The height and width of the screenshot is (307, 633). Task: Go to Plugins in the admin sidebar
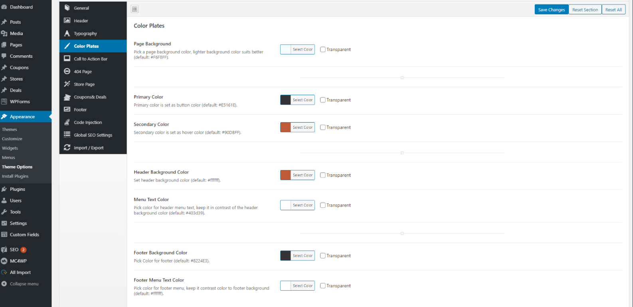(18, 189)
